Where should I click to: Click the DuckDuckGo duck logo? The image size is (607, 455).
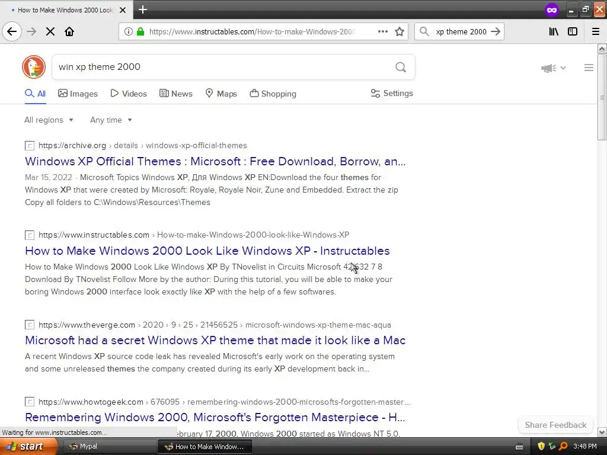tap(34, 67)
